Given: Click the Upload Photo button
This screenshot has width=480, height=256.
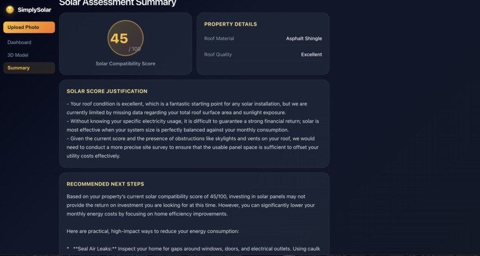Looking at the screenshot, I should point(29,27).
